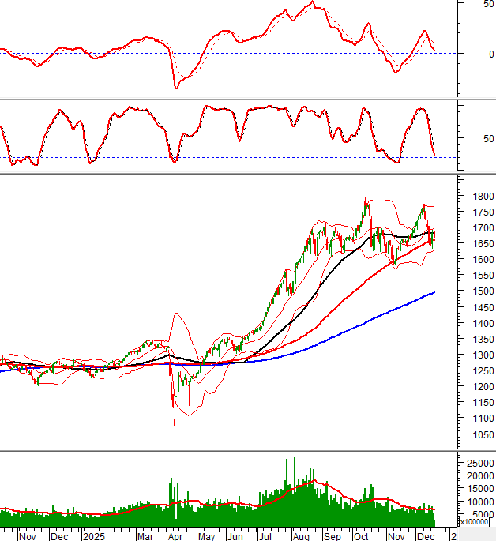
Task: Click the Aug month label
Action: [x=300, y=535]
